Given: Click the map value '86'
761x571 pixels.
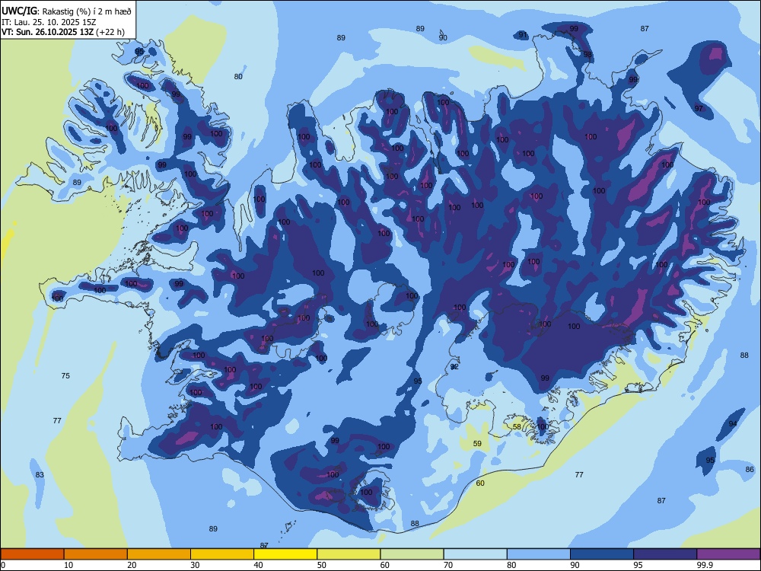Looking at the screenshot, I should (750, 469).
